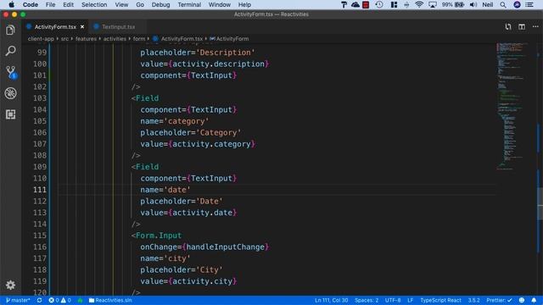This screenshot has height=305, width=543.
Task: Open the Code application menu
Action: pyautogui.click(x=31, y=4)
